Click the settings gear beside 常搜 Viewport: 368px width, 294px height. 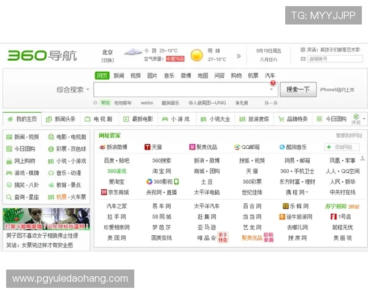pyautogui.click(x=95, y=103)
